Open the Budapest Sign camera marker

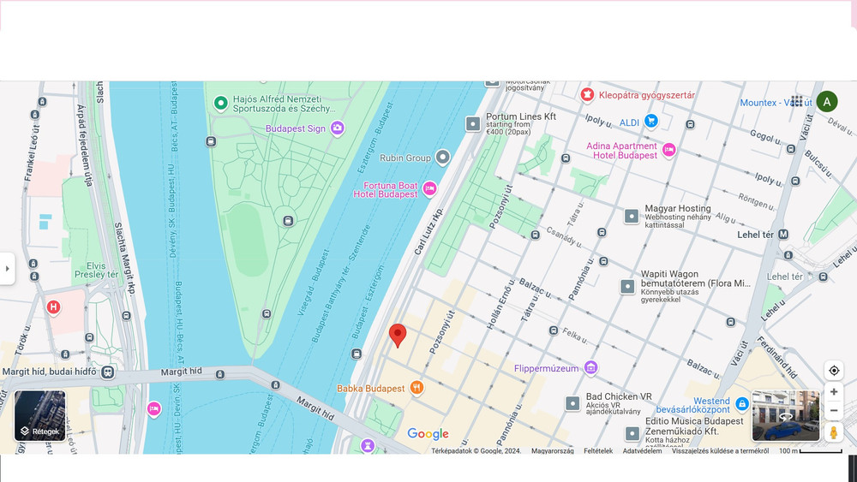point(337,128)
